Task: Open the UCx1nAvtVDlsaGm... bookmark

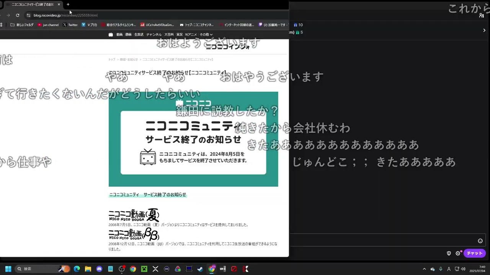Action: click(x=157, y=25)
